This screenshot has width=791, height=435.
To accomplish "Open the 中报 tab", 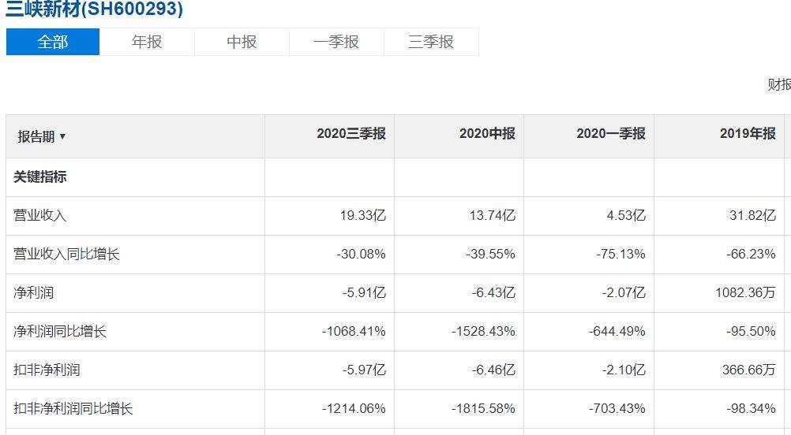I will [x=242, y=42].
